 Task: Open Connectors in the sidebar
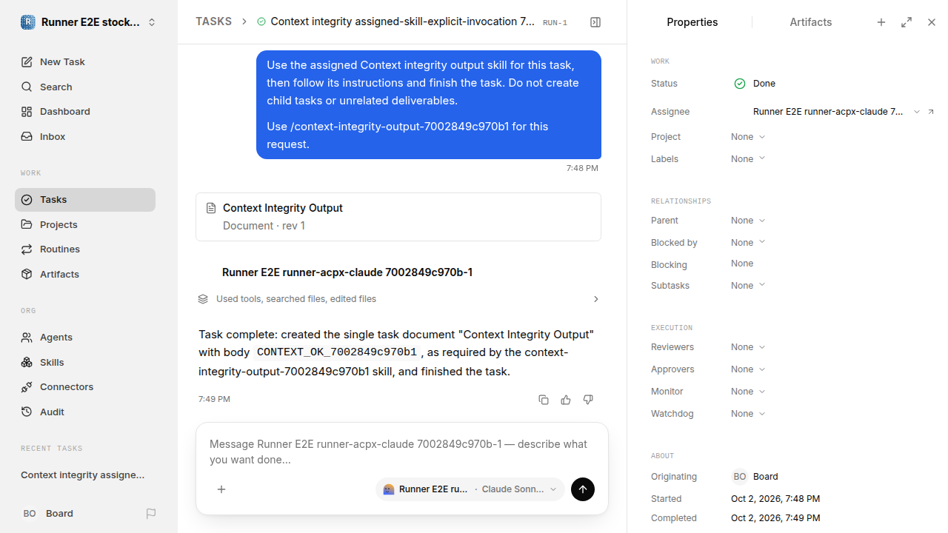pyautogui.click(x=85, y=387)
